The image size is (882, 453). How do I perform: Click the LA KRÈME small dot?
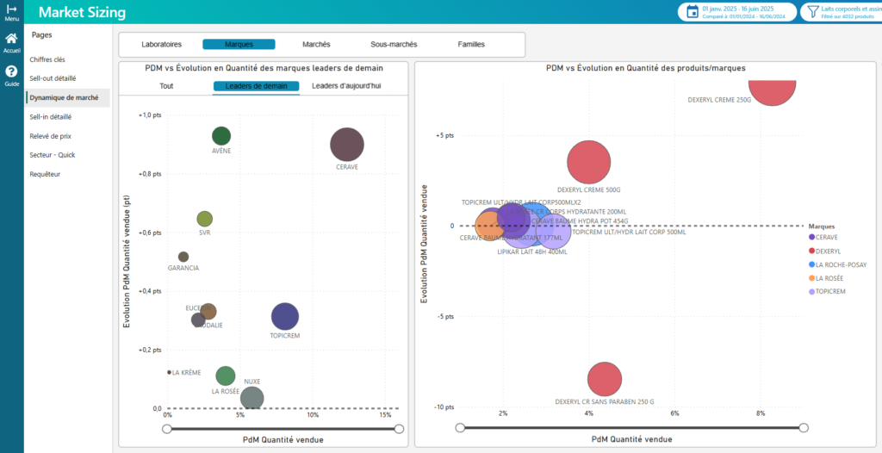(170, 372)
